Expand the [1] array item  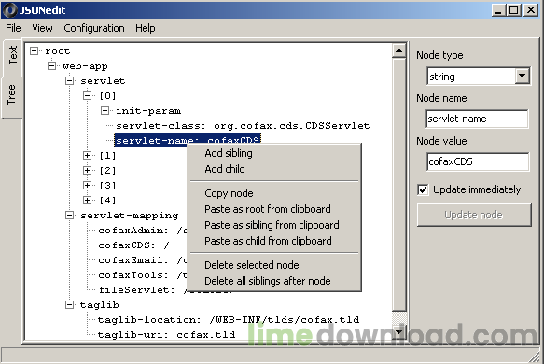87,156
